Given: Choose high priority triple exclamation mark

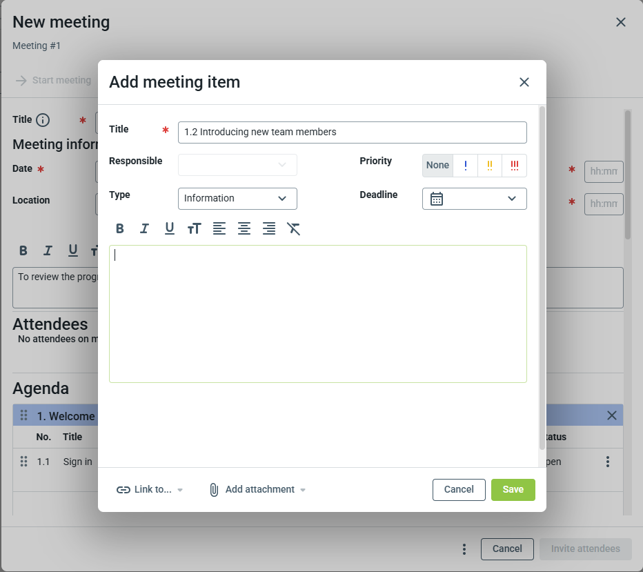Looking at the screenshot, I should point(515,166).
